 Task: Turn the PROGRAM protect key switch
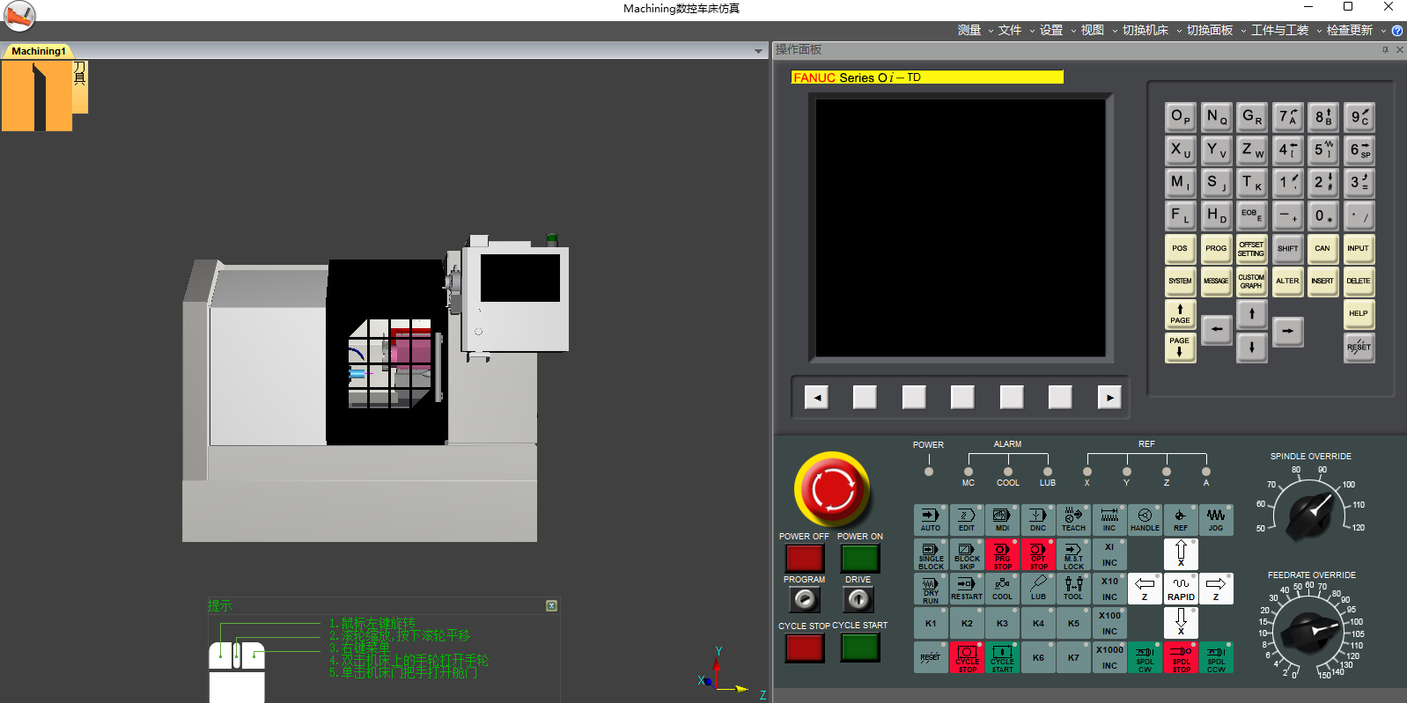(x=804, y=599)
